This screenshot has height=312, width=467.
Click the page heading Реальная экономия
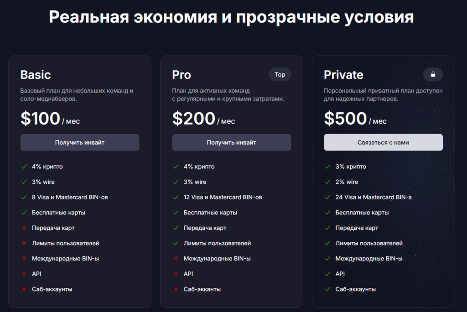coord(231,17)
